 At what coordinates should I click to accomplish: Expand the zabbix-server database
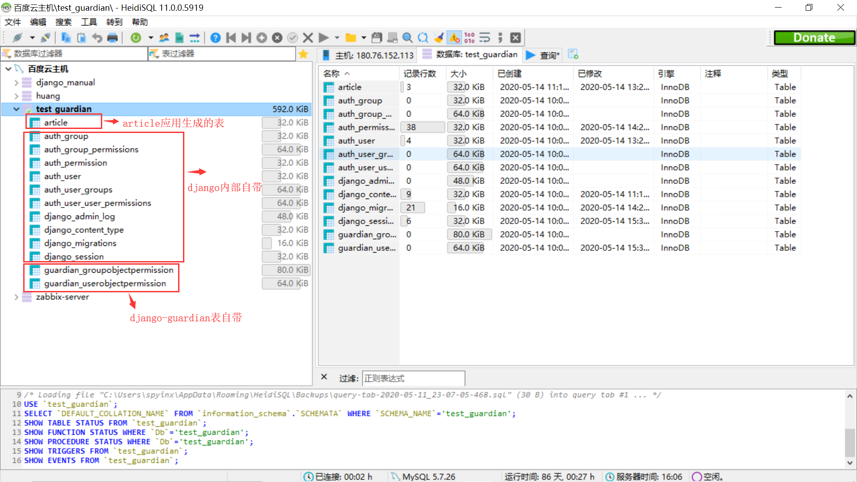pyautogui.click(x=17, y=297)
